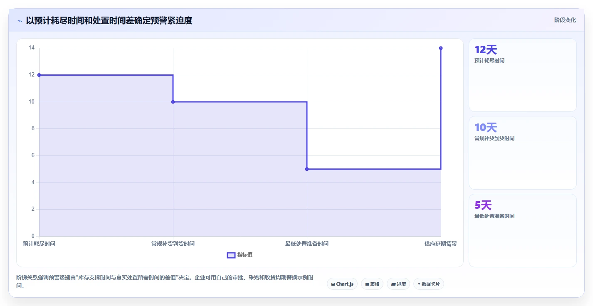The width and height of the screenshot is (593, 306).
Task: Click the 12天 value card
Action: [523, 75]
